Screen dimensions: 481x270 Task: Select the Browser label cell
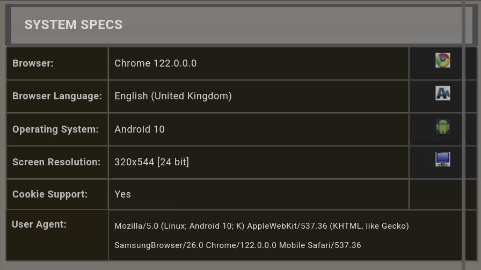(x=33, y=63)
